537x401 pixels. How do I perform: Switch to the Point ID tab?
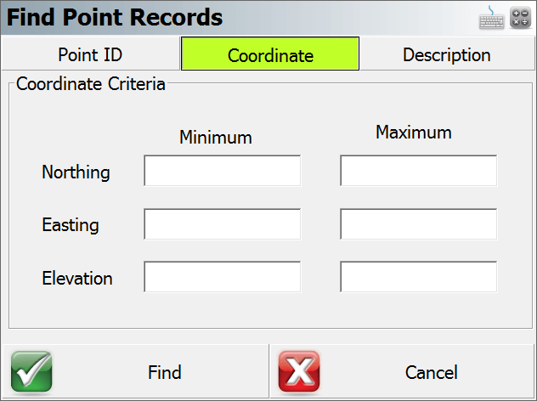(x=90, y=54)
